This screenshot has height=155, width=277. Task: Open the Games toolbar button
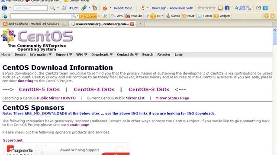click(173, 16)
